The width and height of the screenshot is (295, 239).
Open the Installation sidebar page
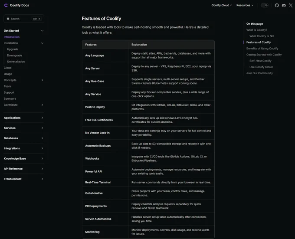[x=11, y=43]
